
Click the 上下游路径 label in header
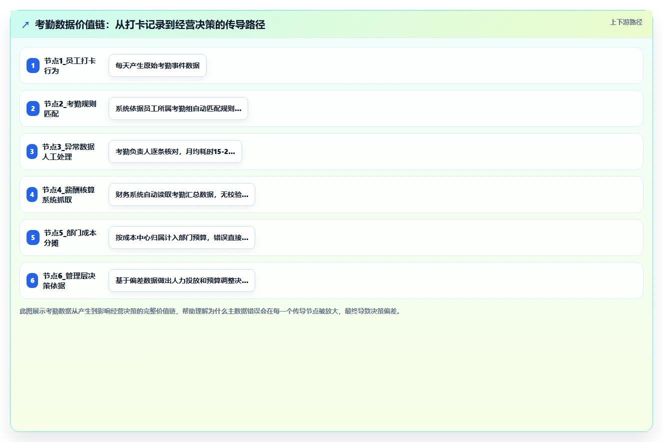click(x=626, y=22)
